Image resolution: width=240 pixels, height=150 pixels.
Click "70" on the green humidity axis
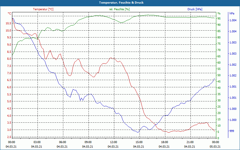219,50
